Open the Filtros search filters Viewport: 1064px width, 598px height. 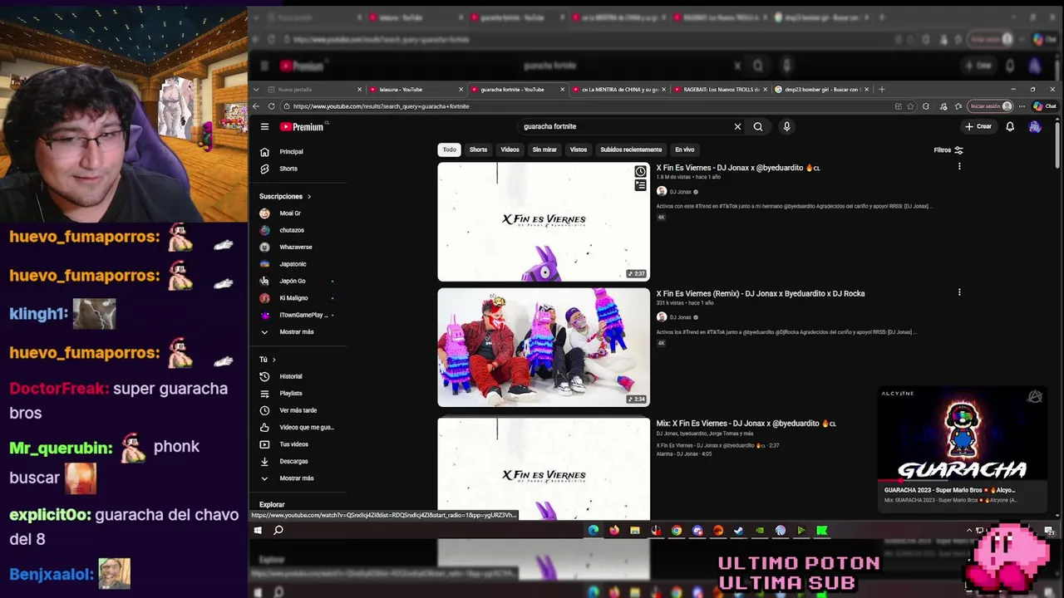(948, 150)
